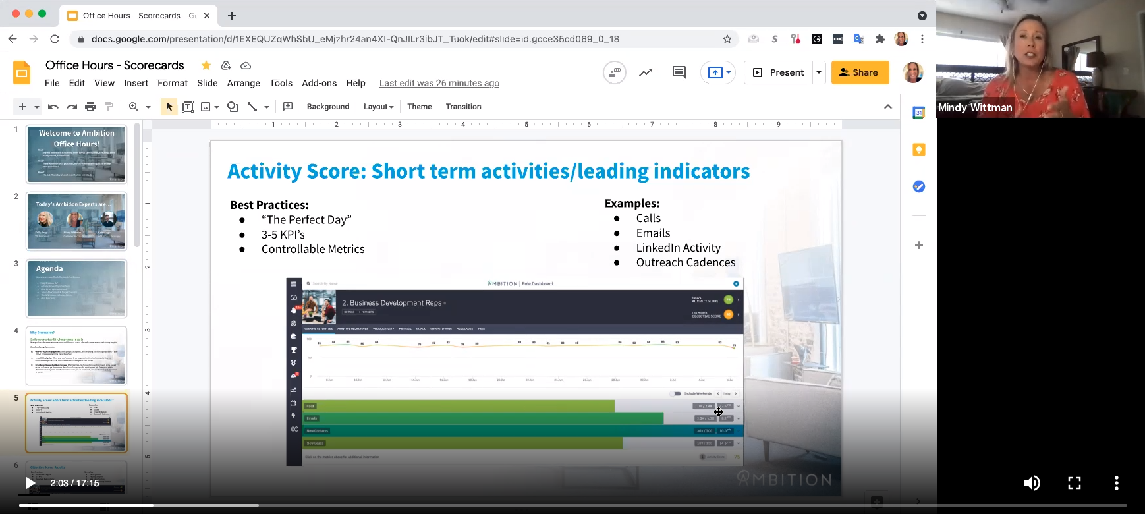Open Google Calendar side panel
Image resolution: width=1145 pixels, height=514 pixels.
tap(919, 113)
